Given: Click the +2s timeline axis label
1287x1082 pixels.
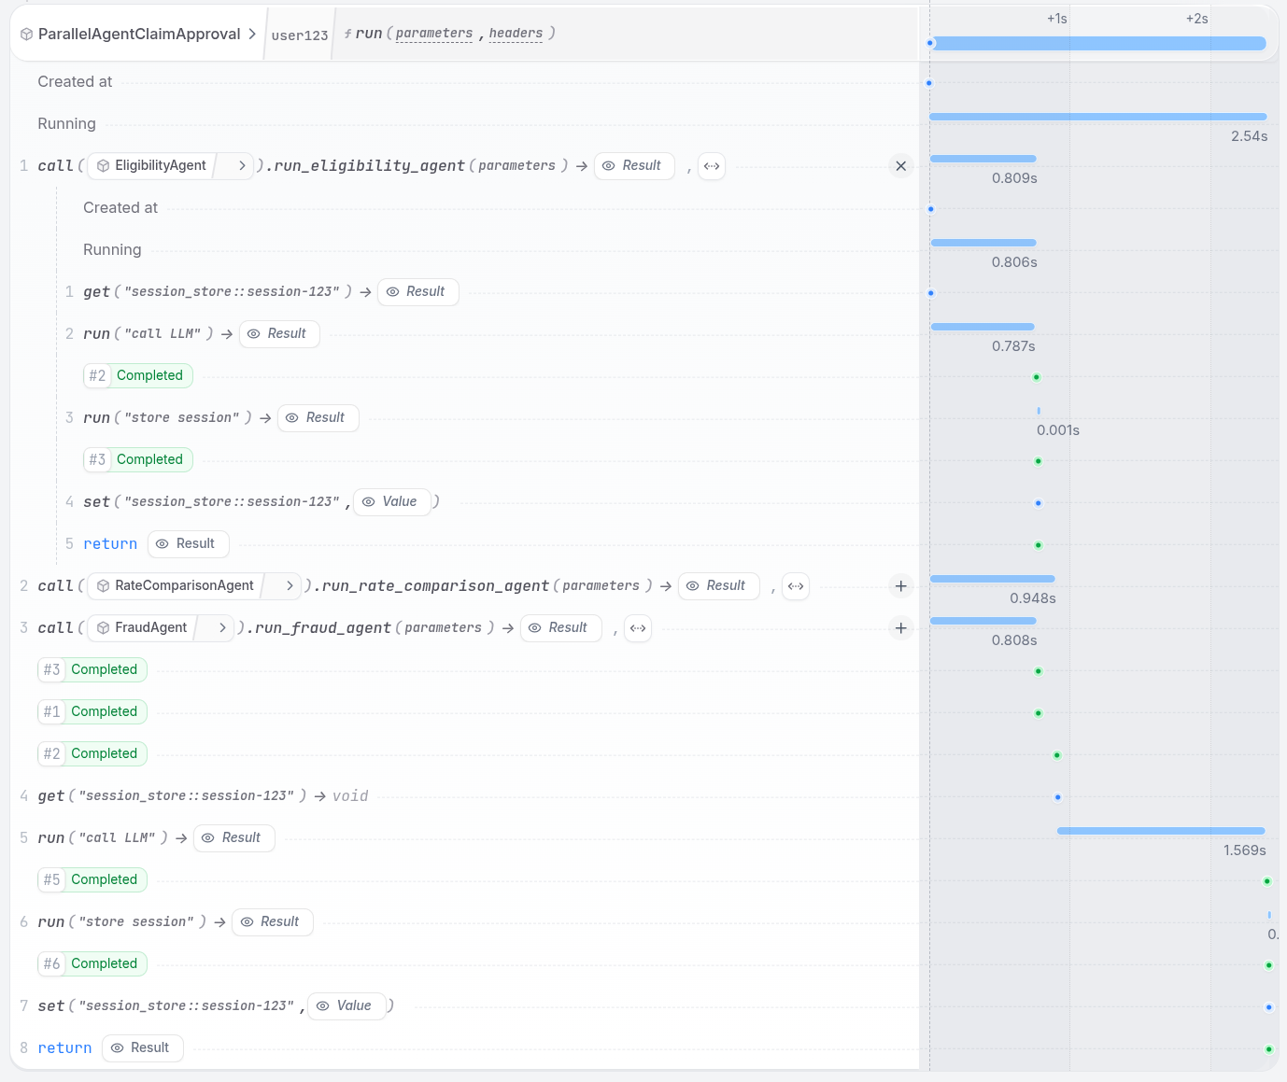Looking at the screenshot, I should click(1196, 19).
